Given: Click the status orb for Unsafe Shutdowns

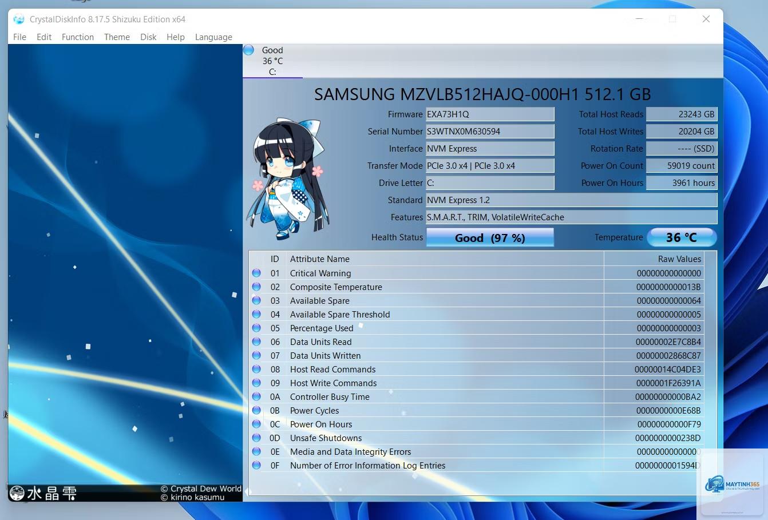Looking at the screenshot, I should tap(256, 438).
